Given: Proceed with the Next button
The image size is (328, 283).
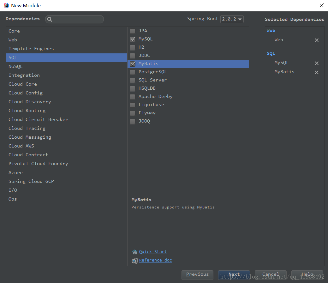Looking at the screenshot, I should (x=234, y=275).
